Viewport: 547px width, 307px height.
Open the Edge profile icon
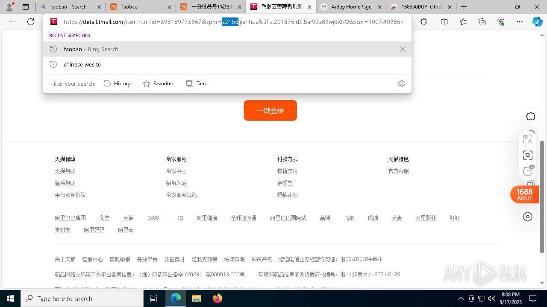click(x=9, y=7)
